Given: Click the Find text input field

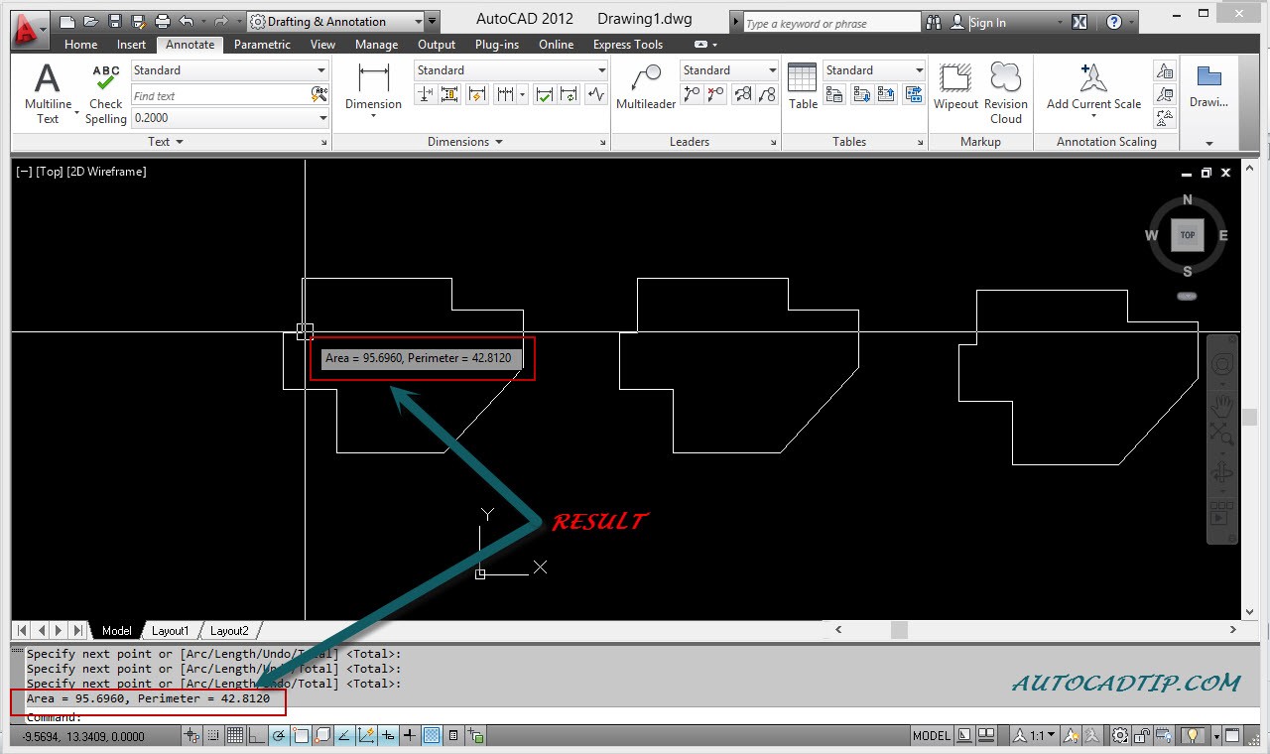Looking at the screenshot, I should pyautogui.click(x=220, y=96).
